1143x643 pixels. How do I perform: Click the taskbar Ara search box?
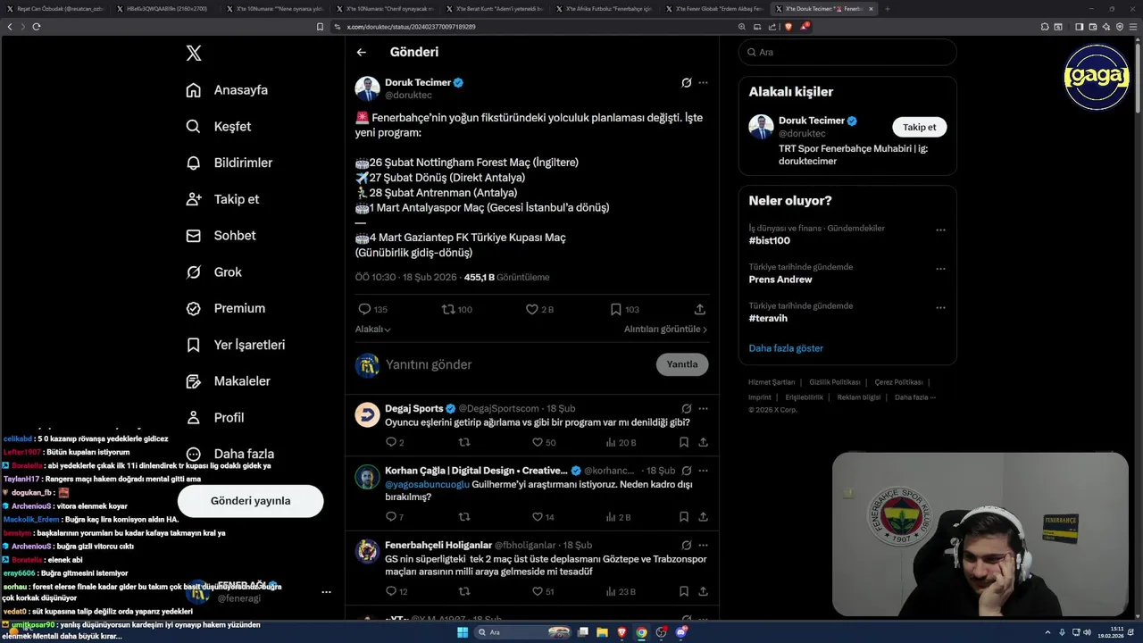point(522,632)
